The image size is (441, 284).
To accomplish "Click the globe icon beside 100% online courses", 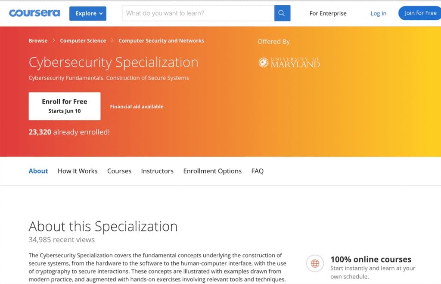I will pyautogui.click(x=315, y=263).
